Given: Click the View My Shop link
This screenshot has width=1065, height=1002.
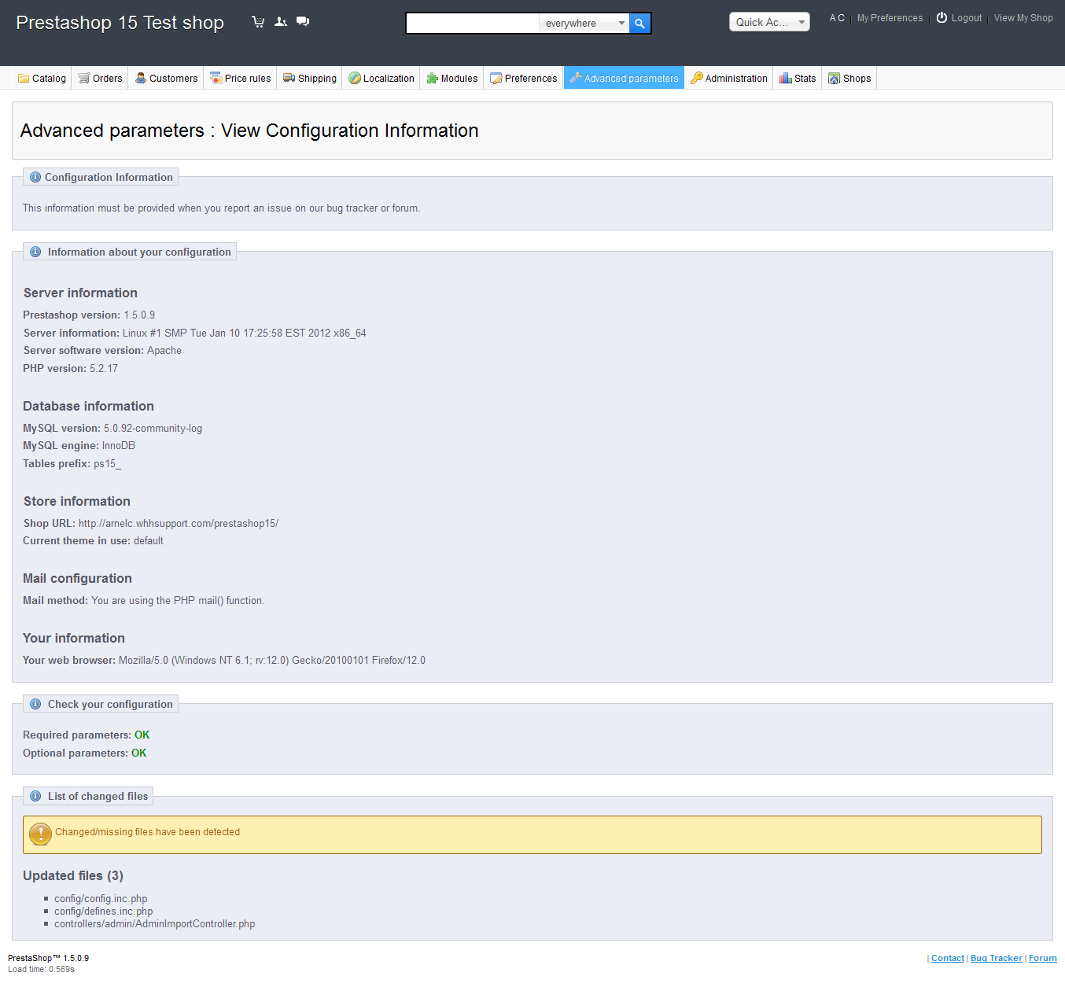Looking at the screenshot, I should click(x=1023, y=18).
